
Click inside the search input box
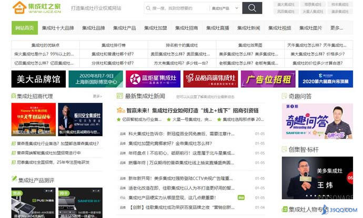point(177,8)
